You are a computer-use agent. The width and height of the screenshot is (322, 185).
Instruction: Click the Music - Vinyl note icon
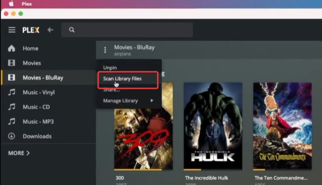pyautogui.click(x=12, y=92)
